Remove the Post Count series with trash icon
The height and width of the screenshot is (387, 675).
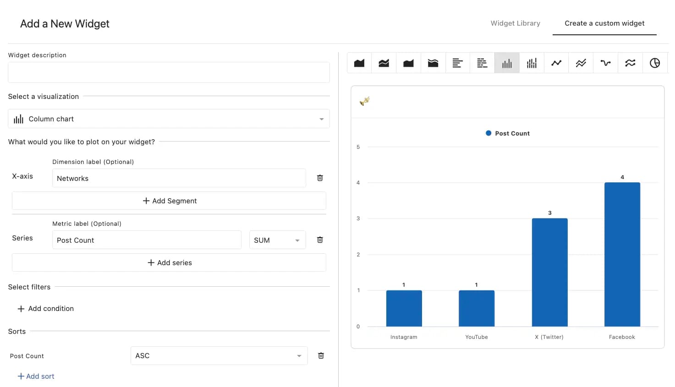pyautogui.click(x=320, y=240)
